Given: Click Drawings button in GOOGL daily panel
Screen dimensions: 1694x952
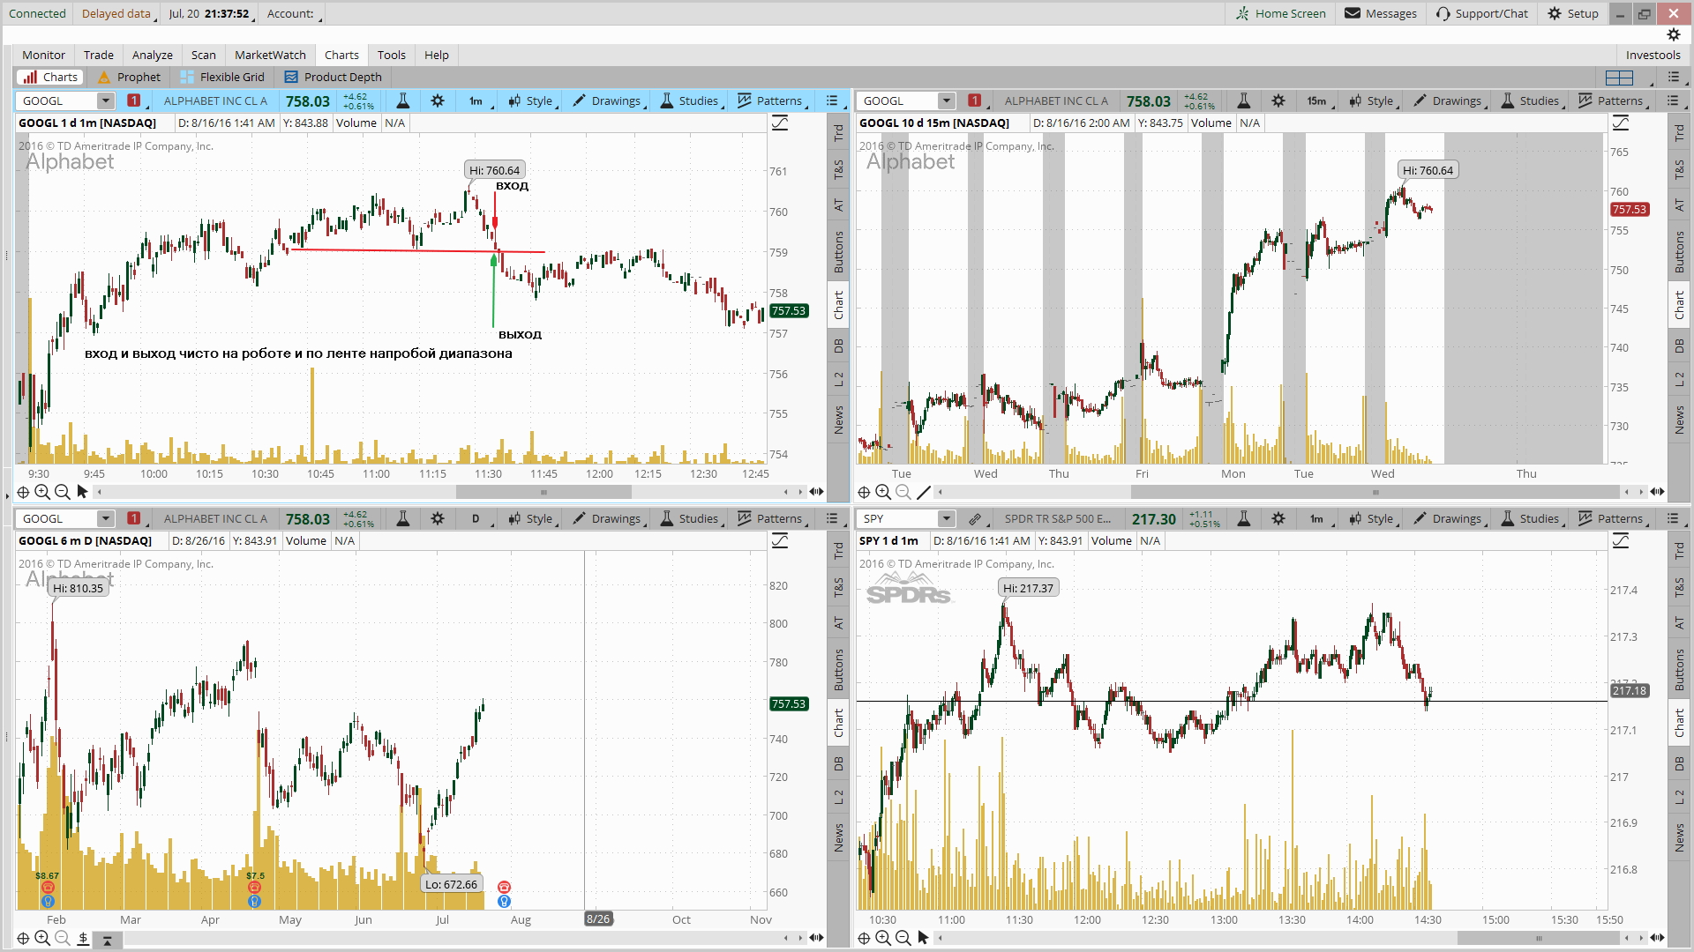Looking at the screenshot, I should click(x=609, y=518).
